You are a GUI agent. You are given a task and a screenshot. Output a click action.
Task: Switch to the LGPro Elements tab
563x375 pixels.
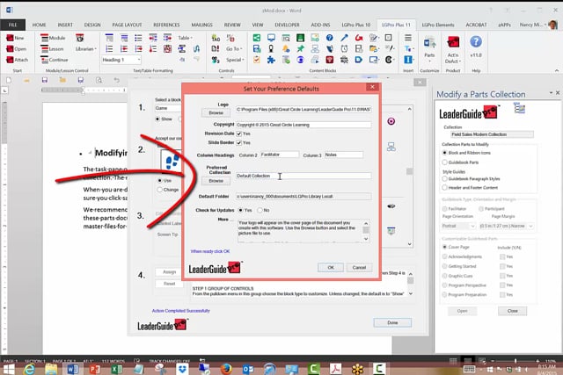click(x=438, y=25)
